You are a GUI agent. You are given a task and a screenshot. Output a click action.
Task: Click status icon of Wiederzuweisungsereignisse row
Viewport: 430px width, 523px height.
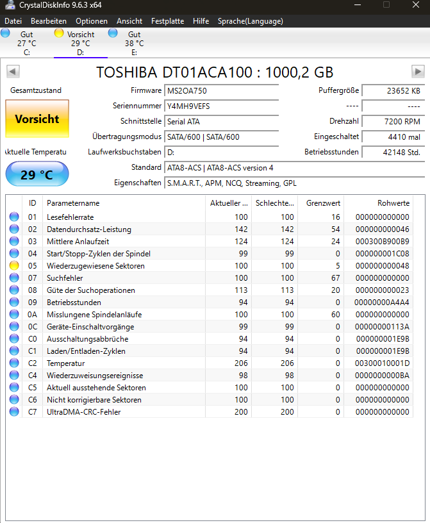[x=14, y=375]
